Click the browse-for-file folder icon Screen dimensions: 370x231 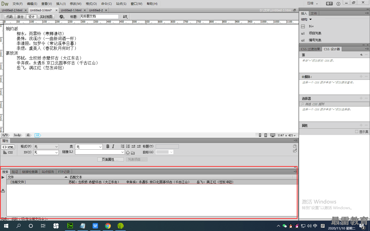pos(133,153)
